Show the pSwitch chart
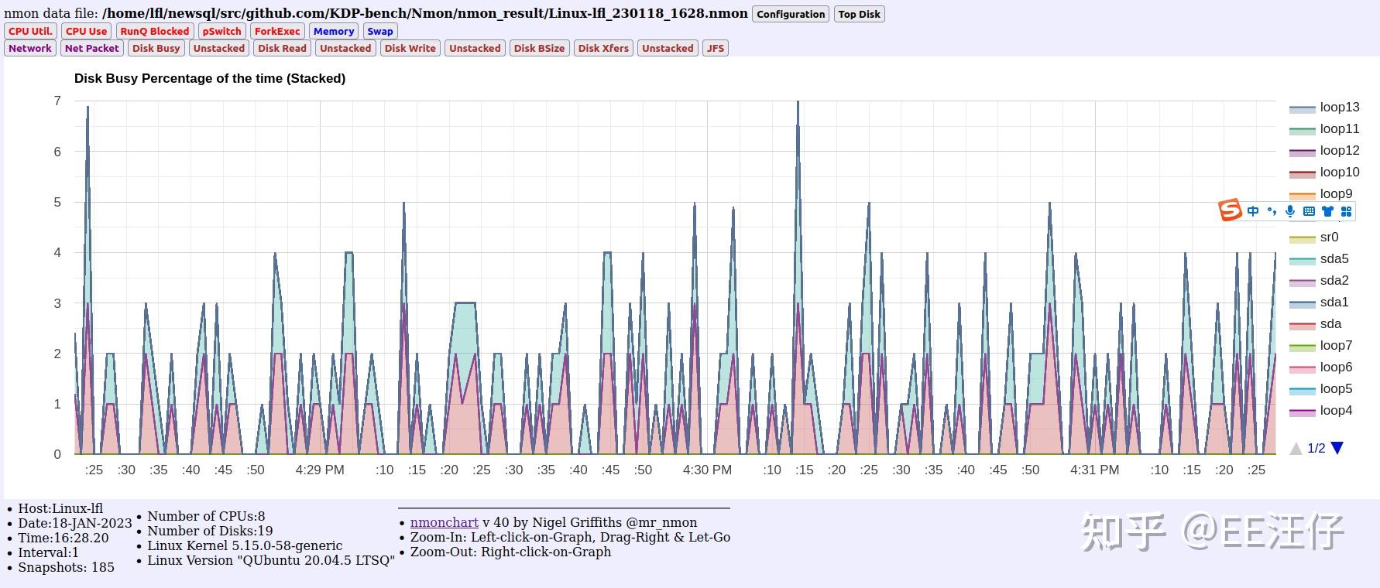The height and width of the screenshot is (588, 1380). tap(222, 31)
